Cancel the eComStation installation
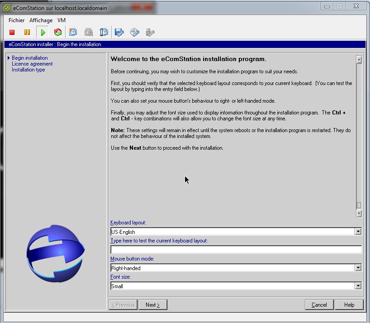The image size is (370, 323). 319,305
